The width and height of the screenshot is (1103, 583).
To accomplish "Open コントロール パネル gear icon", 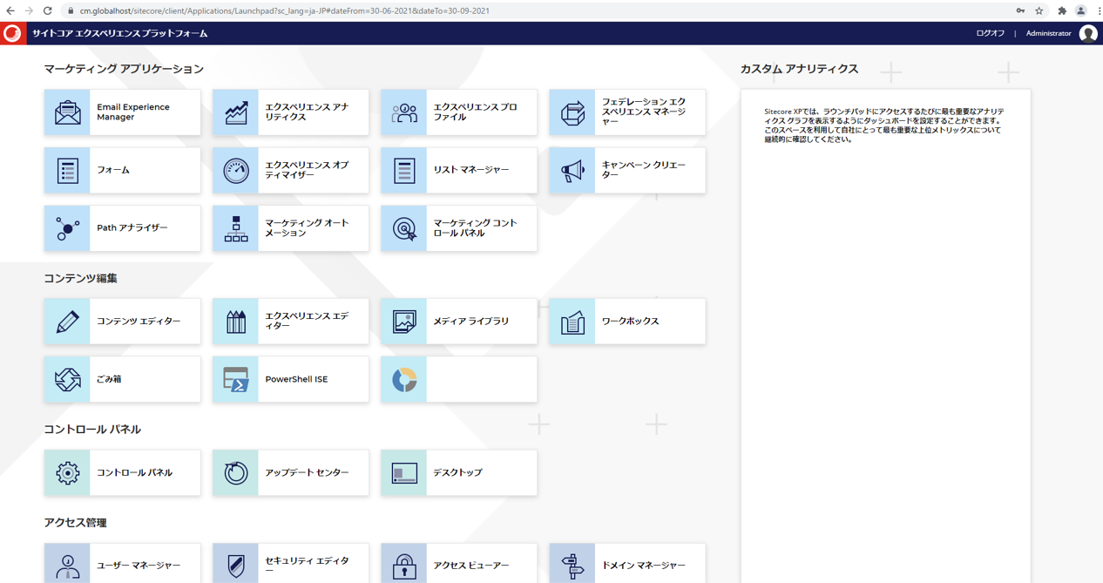I will 67,472.
